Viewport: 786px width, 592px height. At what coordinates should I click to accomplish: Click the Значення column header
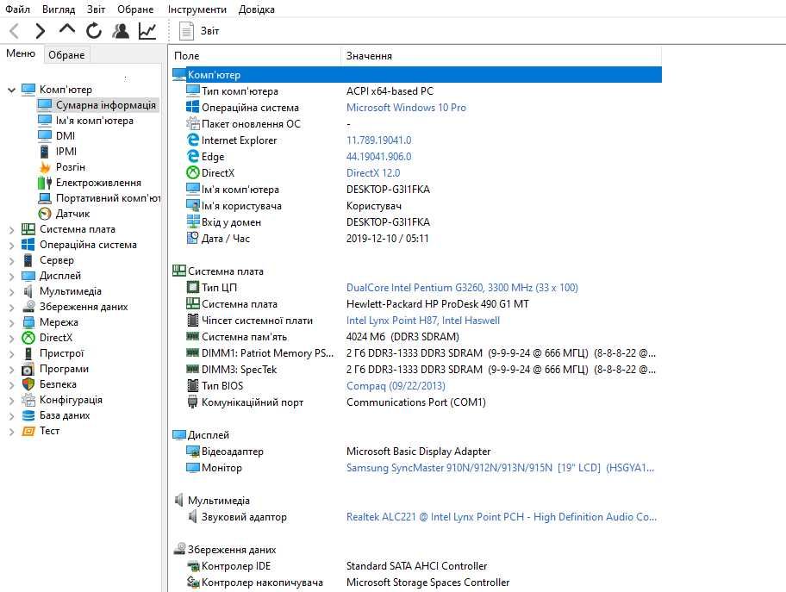(x=502, y=56)
